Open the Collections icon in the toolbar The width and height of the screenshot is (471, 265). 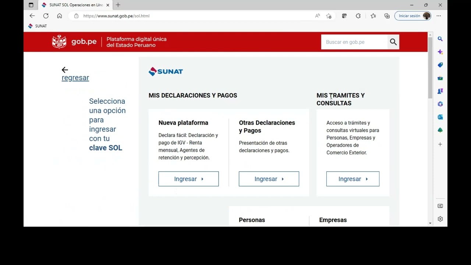coord(387,16)
